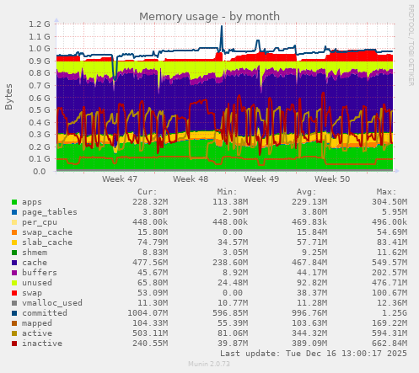Viewport: 419px width, 373px height.
Task: Click the 'active' legend label
Action: 37,333
